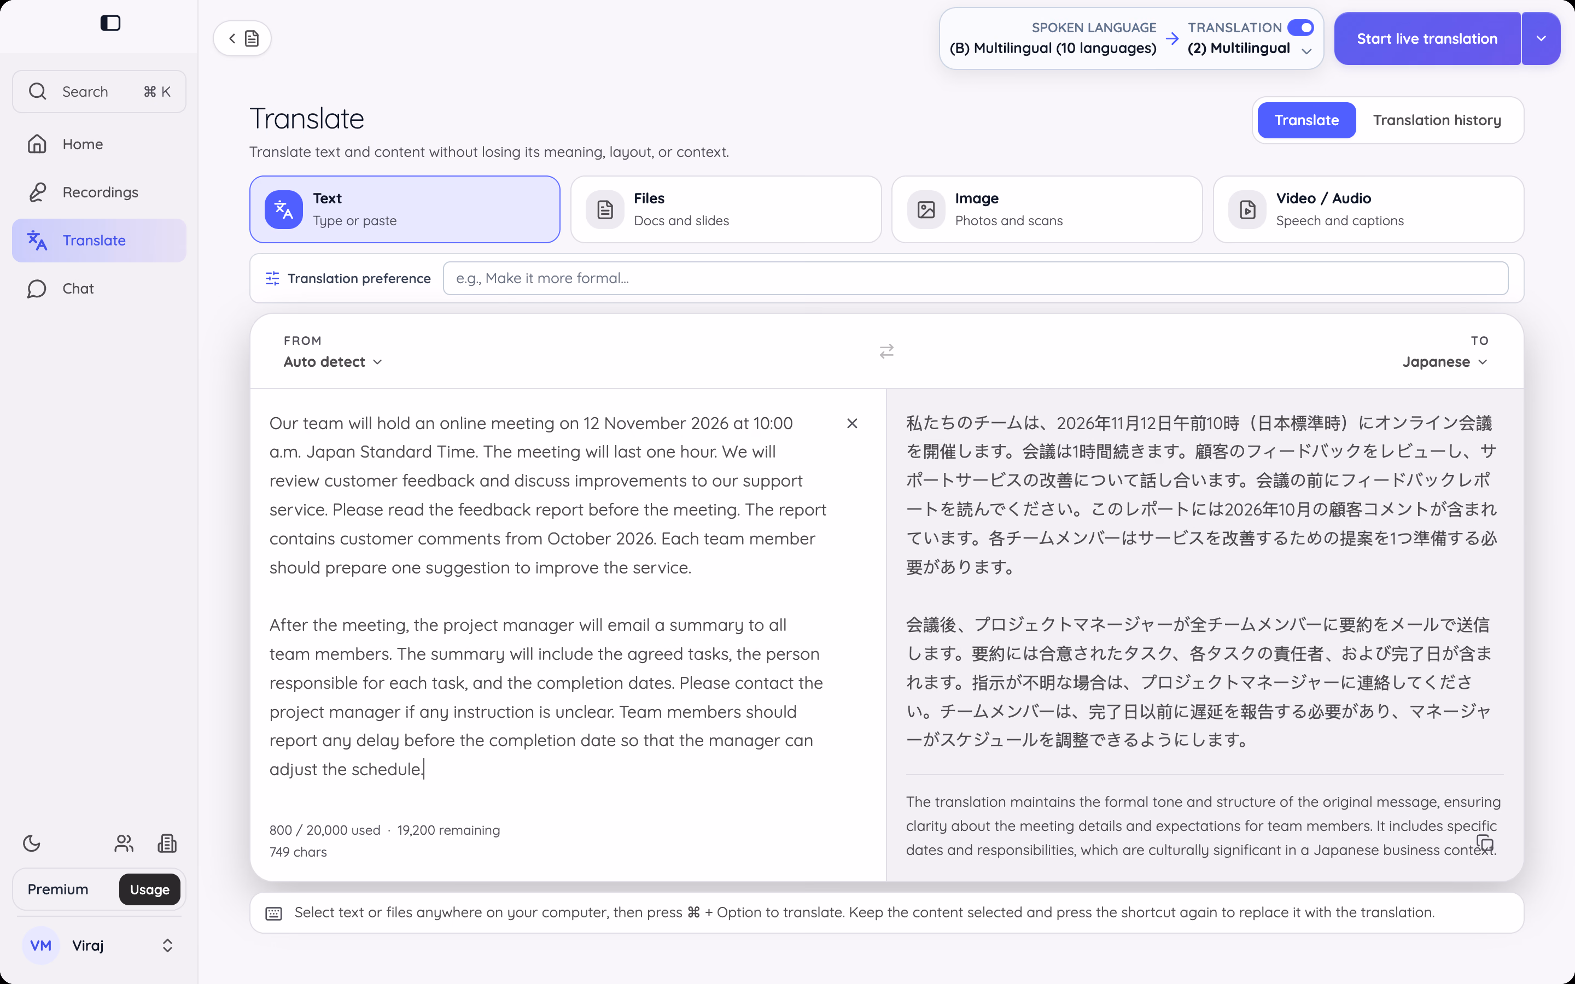Click the back document icon button

point(242,38)
